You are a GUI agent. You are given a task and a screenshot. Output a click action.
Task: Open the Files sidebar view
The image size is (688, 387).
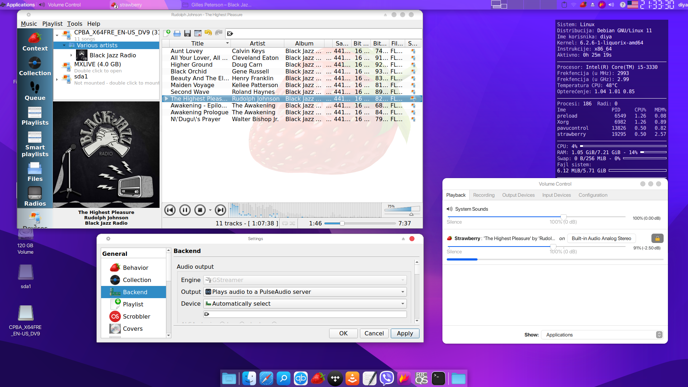point(35,172)
